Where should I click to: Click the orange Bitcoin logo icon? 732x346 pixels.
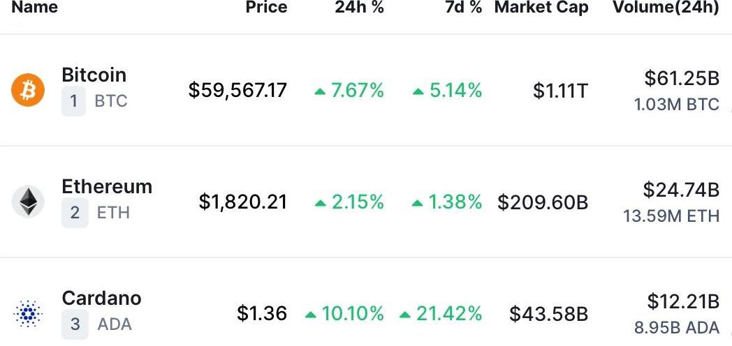tap(28, 90)
